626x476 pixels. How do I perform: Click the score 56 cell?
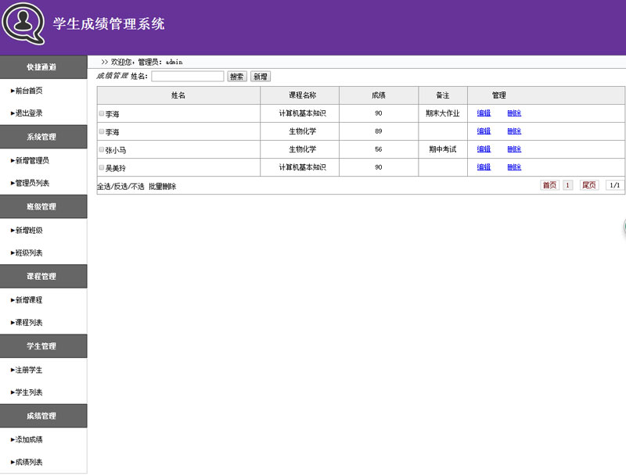click(x=379, y=149)
